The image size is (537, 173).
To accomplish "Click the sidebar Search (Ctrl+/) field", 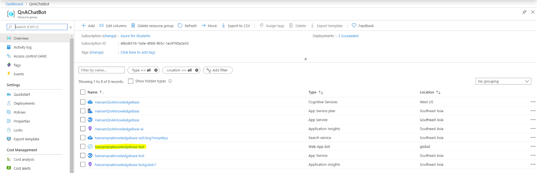I will 37,27.
